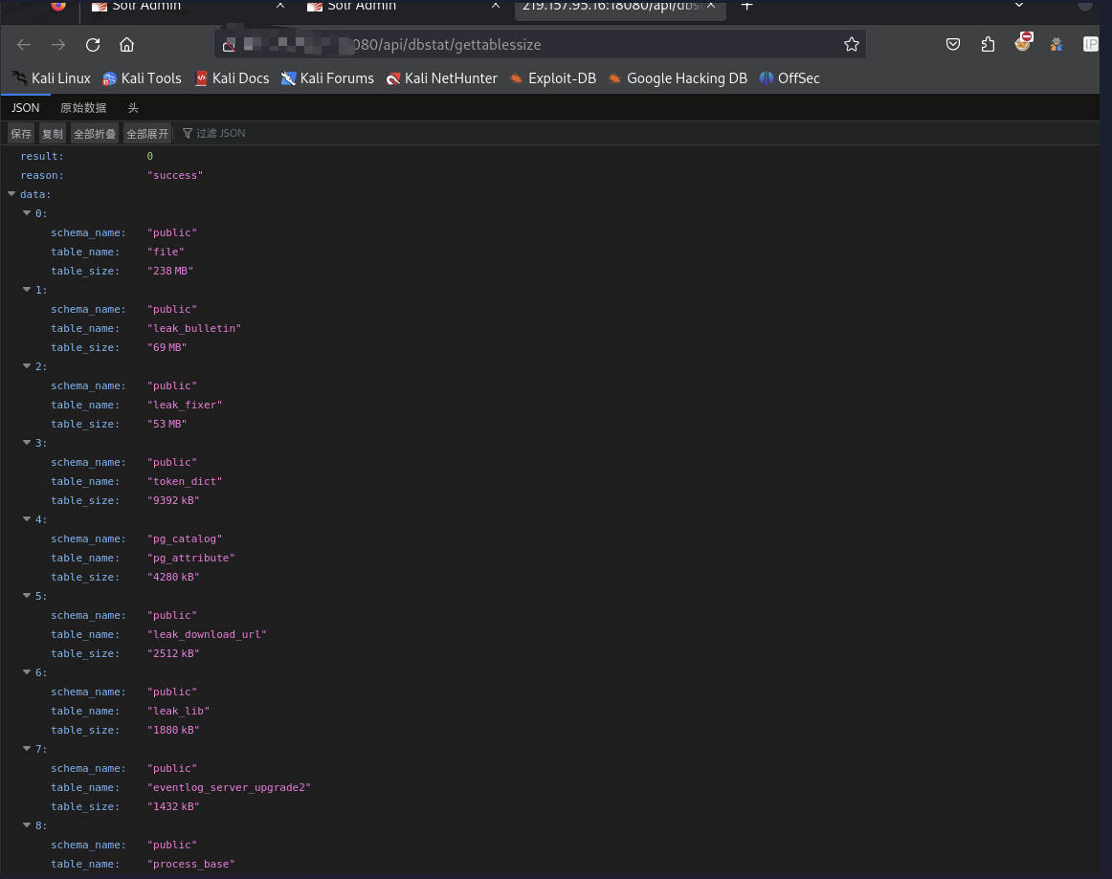
Task: Select the "1432 kB" table size
Action: pyautogui.click(x=174, y=806)
